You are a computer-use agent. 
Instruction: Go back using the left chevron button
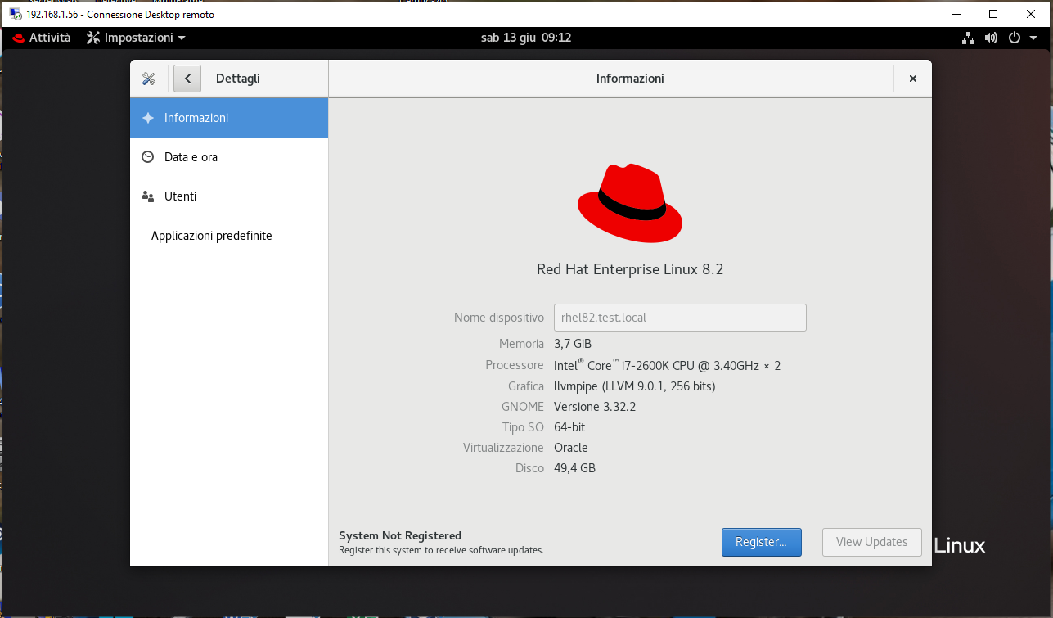click(187, 79)
